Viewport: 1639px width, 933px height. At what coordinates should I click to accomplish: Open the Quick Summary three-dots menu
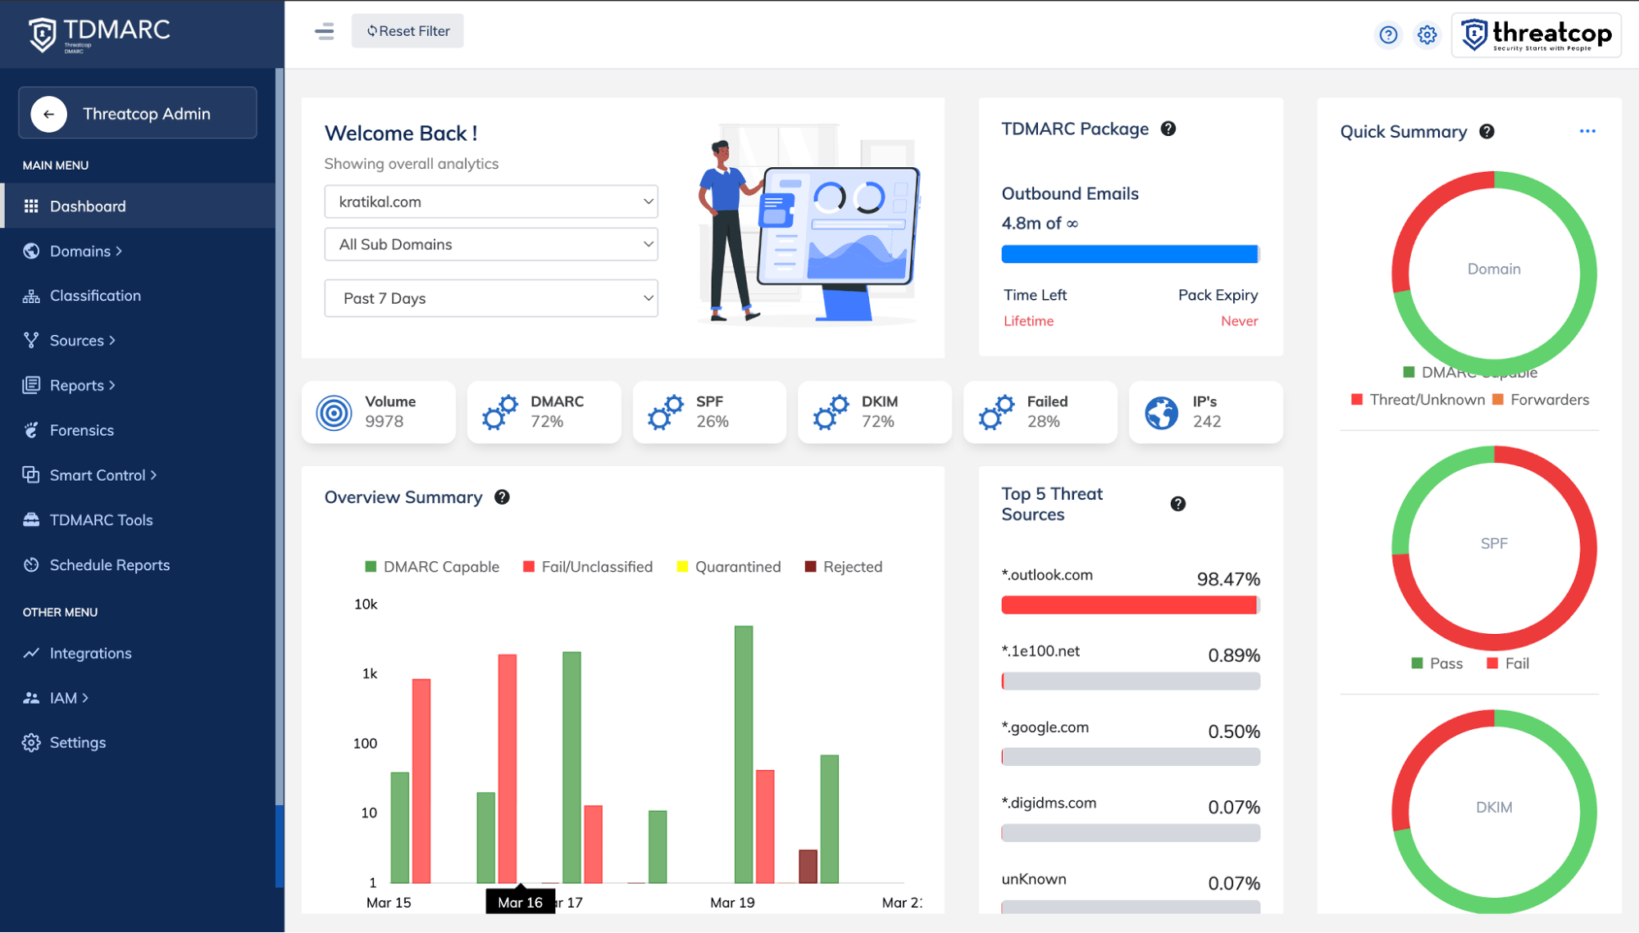point(1587,131)
